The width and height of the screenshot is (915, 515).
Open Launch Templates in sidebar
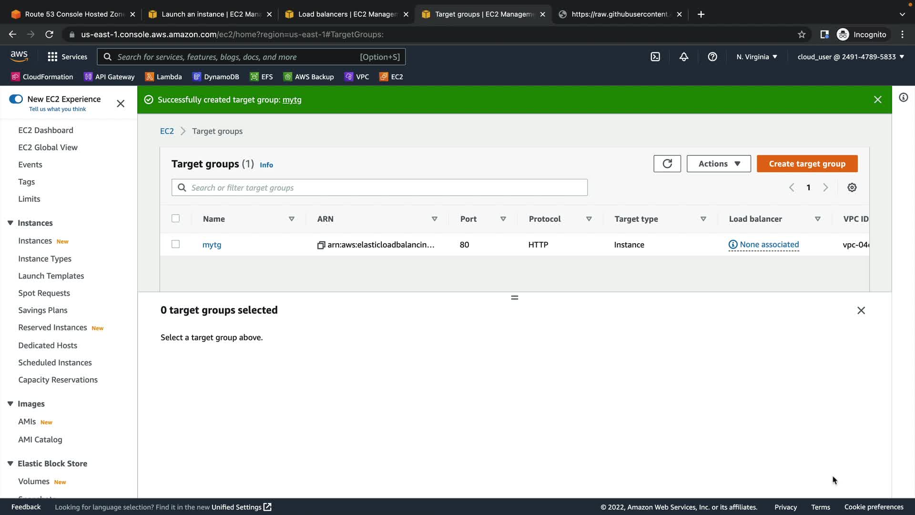pyautogui.click(x=51, y=276)
